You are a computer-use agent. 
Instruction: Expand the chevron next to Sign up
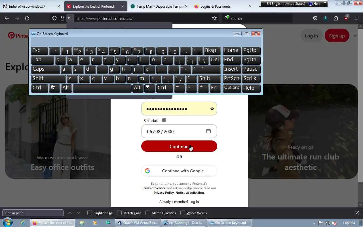tap(355, 36)
